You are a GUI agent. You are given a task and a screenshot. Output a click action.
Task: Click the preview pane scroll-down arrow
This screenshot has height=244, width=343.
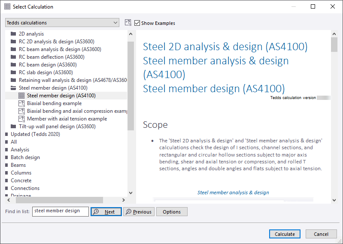click(x=334, y=200)
